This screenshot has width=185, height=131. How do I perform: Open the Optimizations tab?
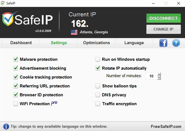coord(96,43)
